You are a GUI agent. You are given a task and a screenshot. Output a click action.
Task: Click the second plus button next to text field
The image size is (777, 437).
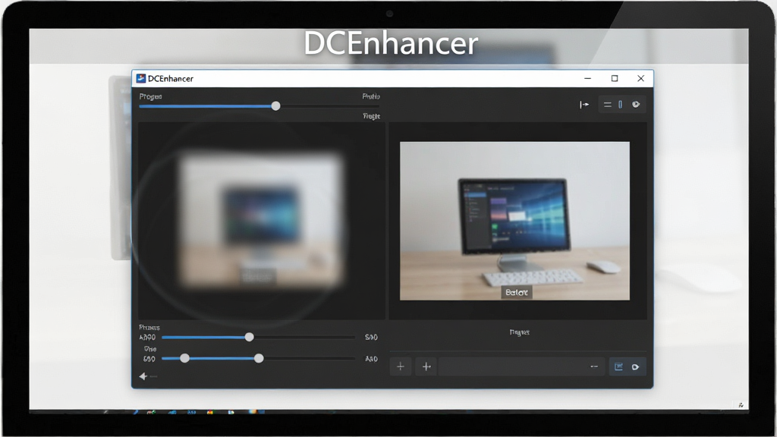tap(426, 366)
